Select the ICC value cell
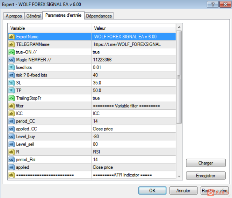 tap(134, 113)
